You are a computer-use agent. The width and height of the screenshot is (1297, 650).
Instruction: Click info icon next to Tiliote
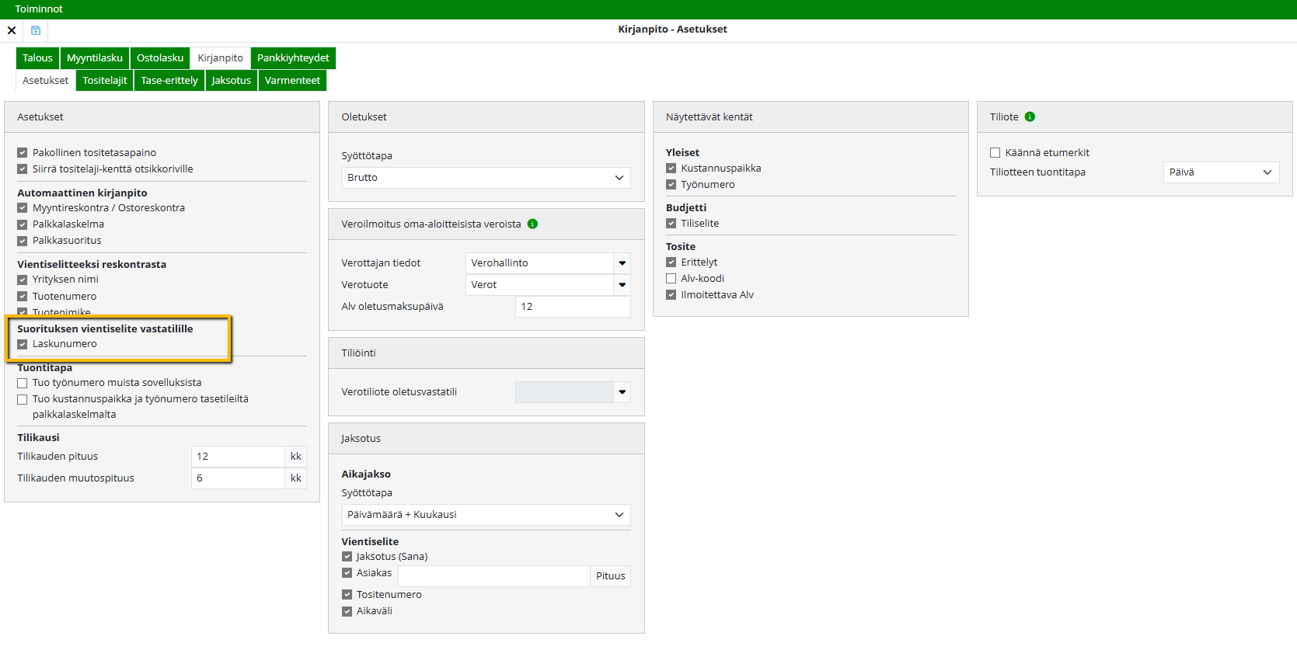point(1030,117)
